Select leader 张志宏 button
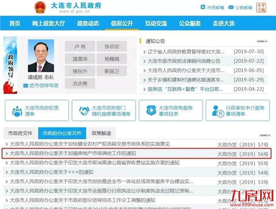 112,46
